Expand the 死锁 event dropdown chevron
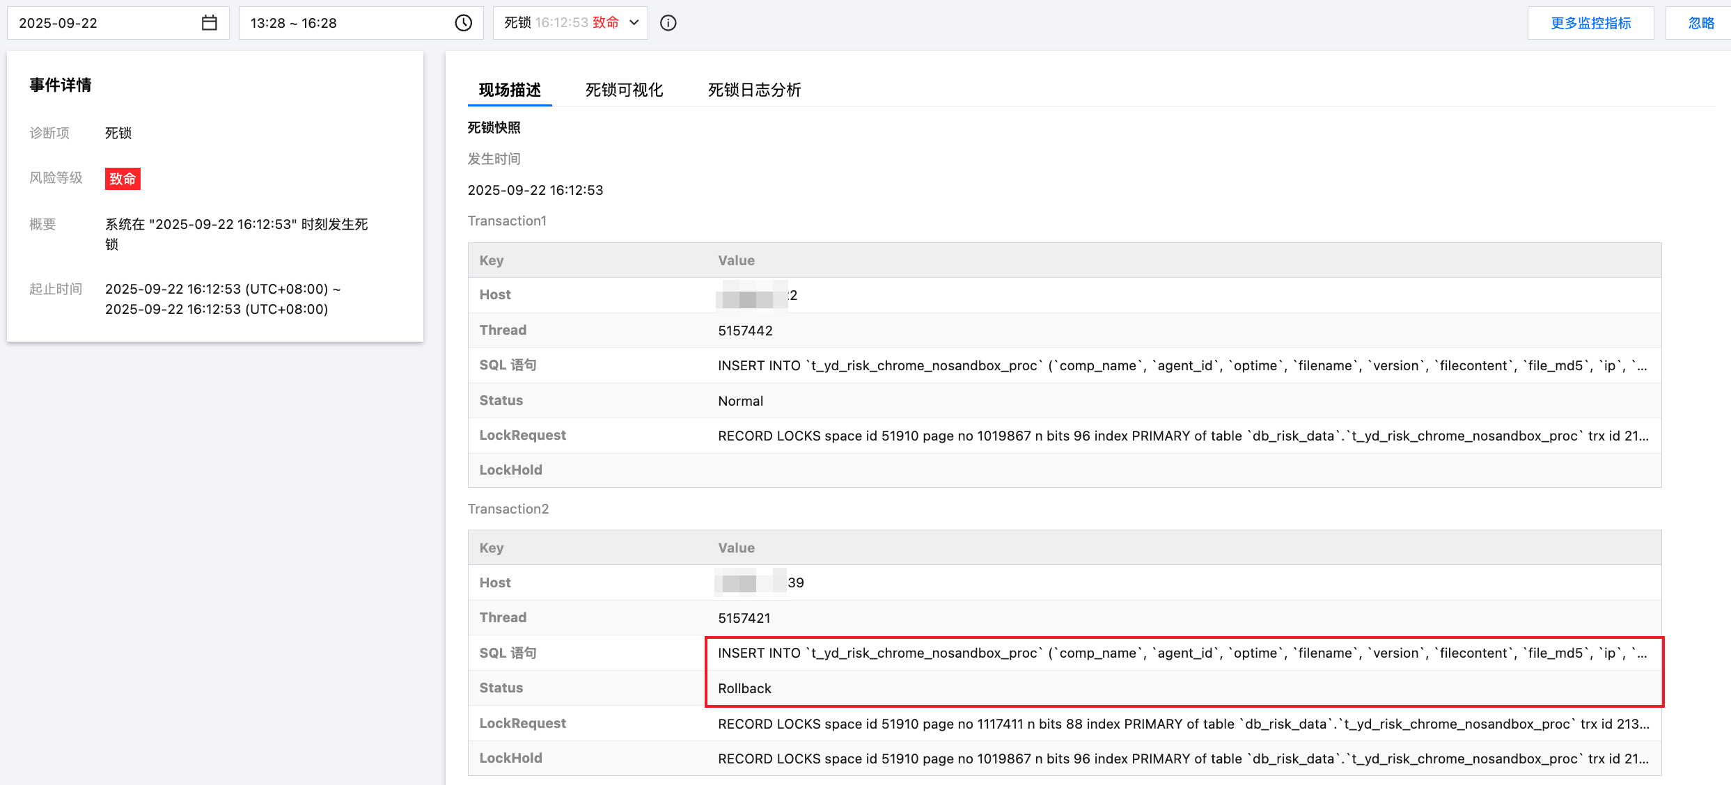Screen dimensions: 1731x785 634,23
